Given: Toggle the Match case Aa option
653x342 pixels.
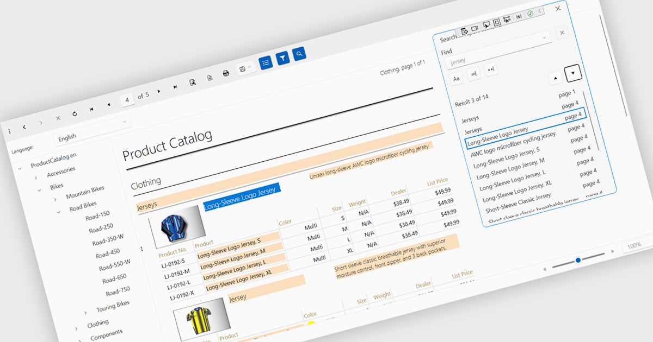Looking at the screenshot, I should click(x=457, y=79).
